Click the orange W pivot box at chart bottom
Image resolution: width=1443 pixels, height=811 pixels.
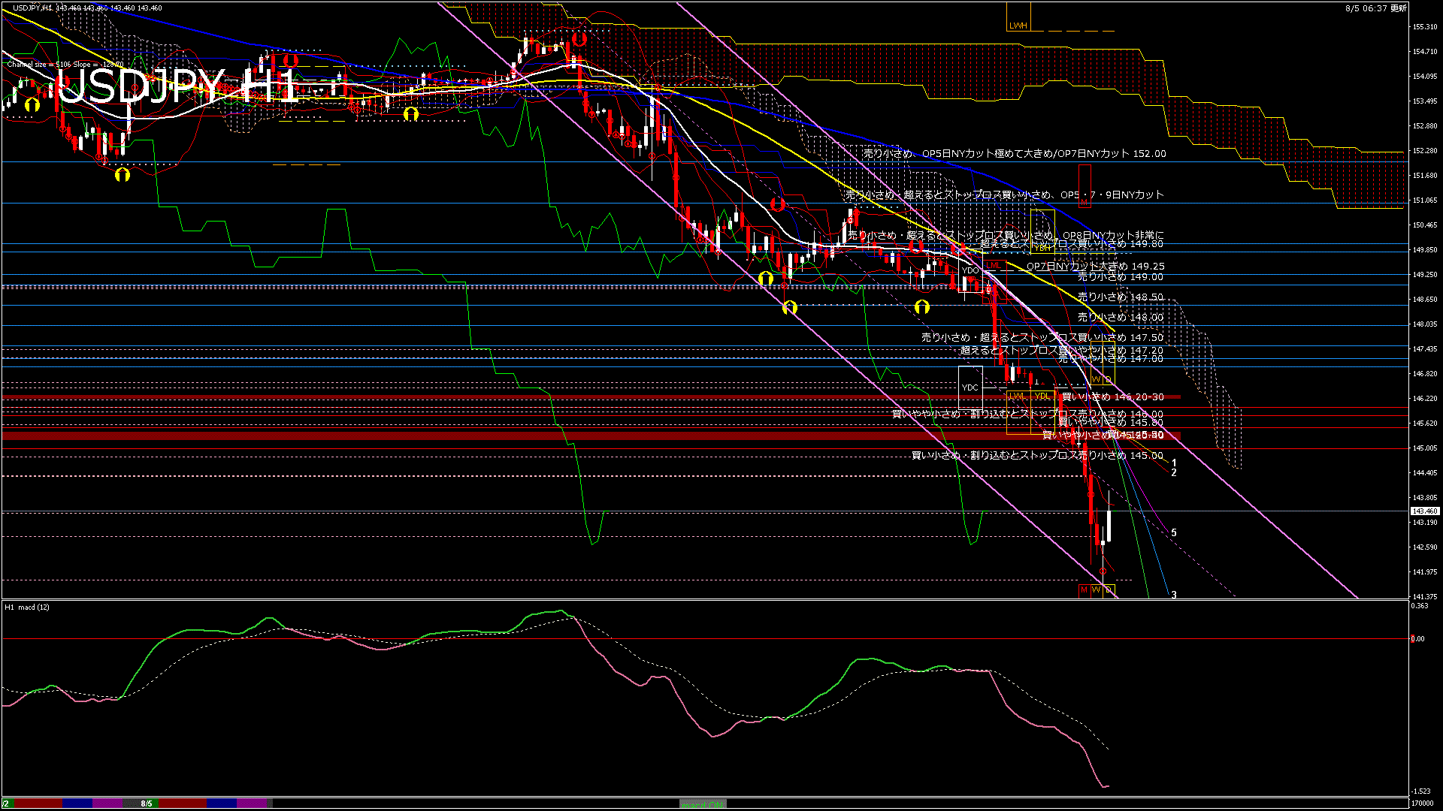pos(1097,590)
